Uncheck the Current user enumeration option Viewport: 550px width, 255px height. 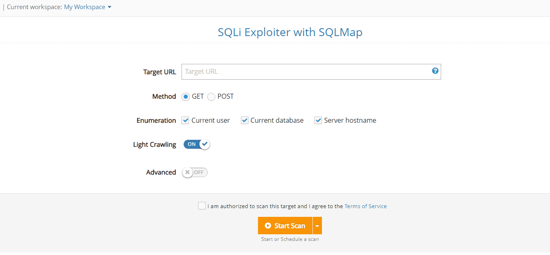coord(185,120)
